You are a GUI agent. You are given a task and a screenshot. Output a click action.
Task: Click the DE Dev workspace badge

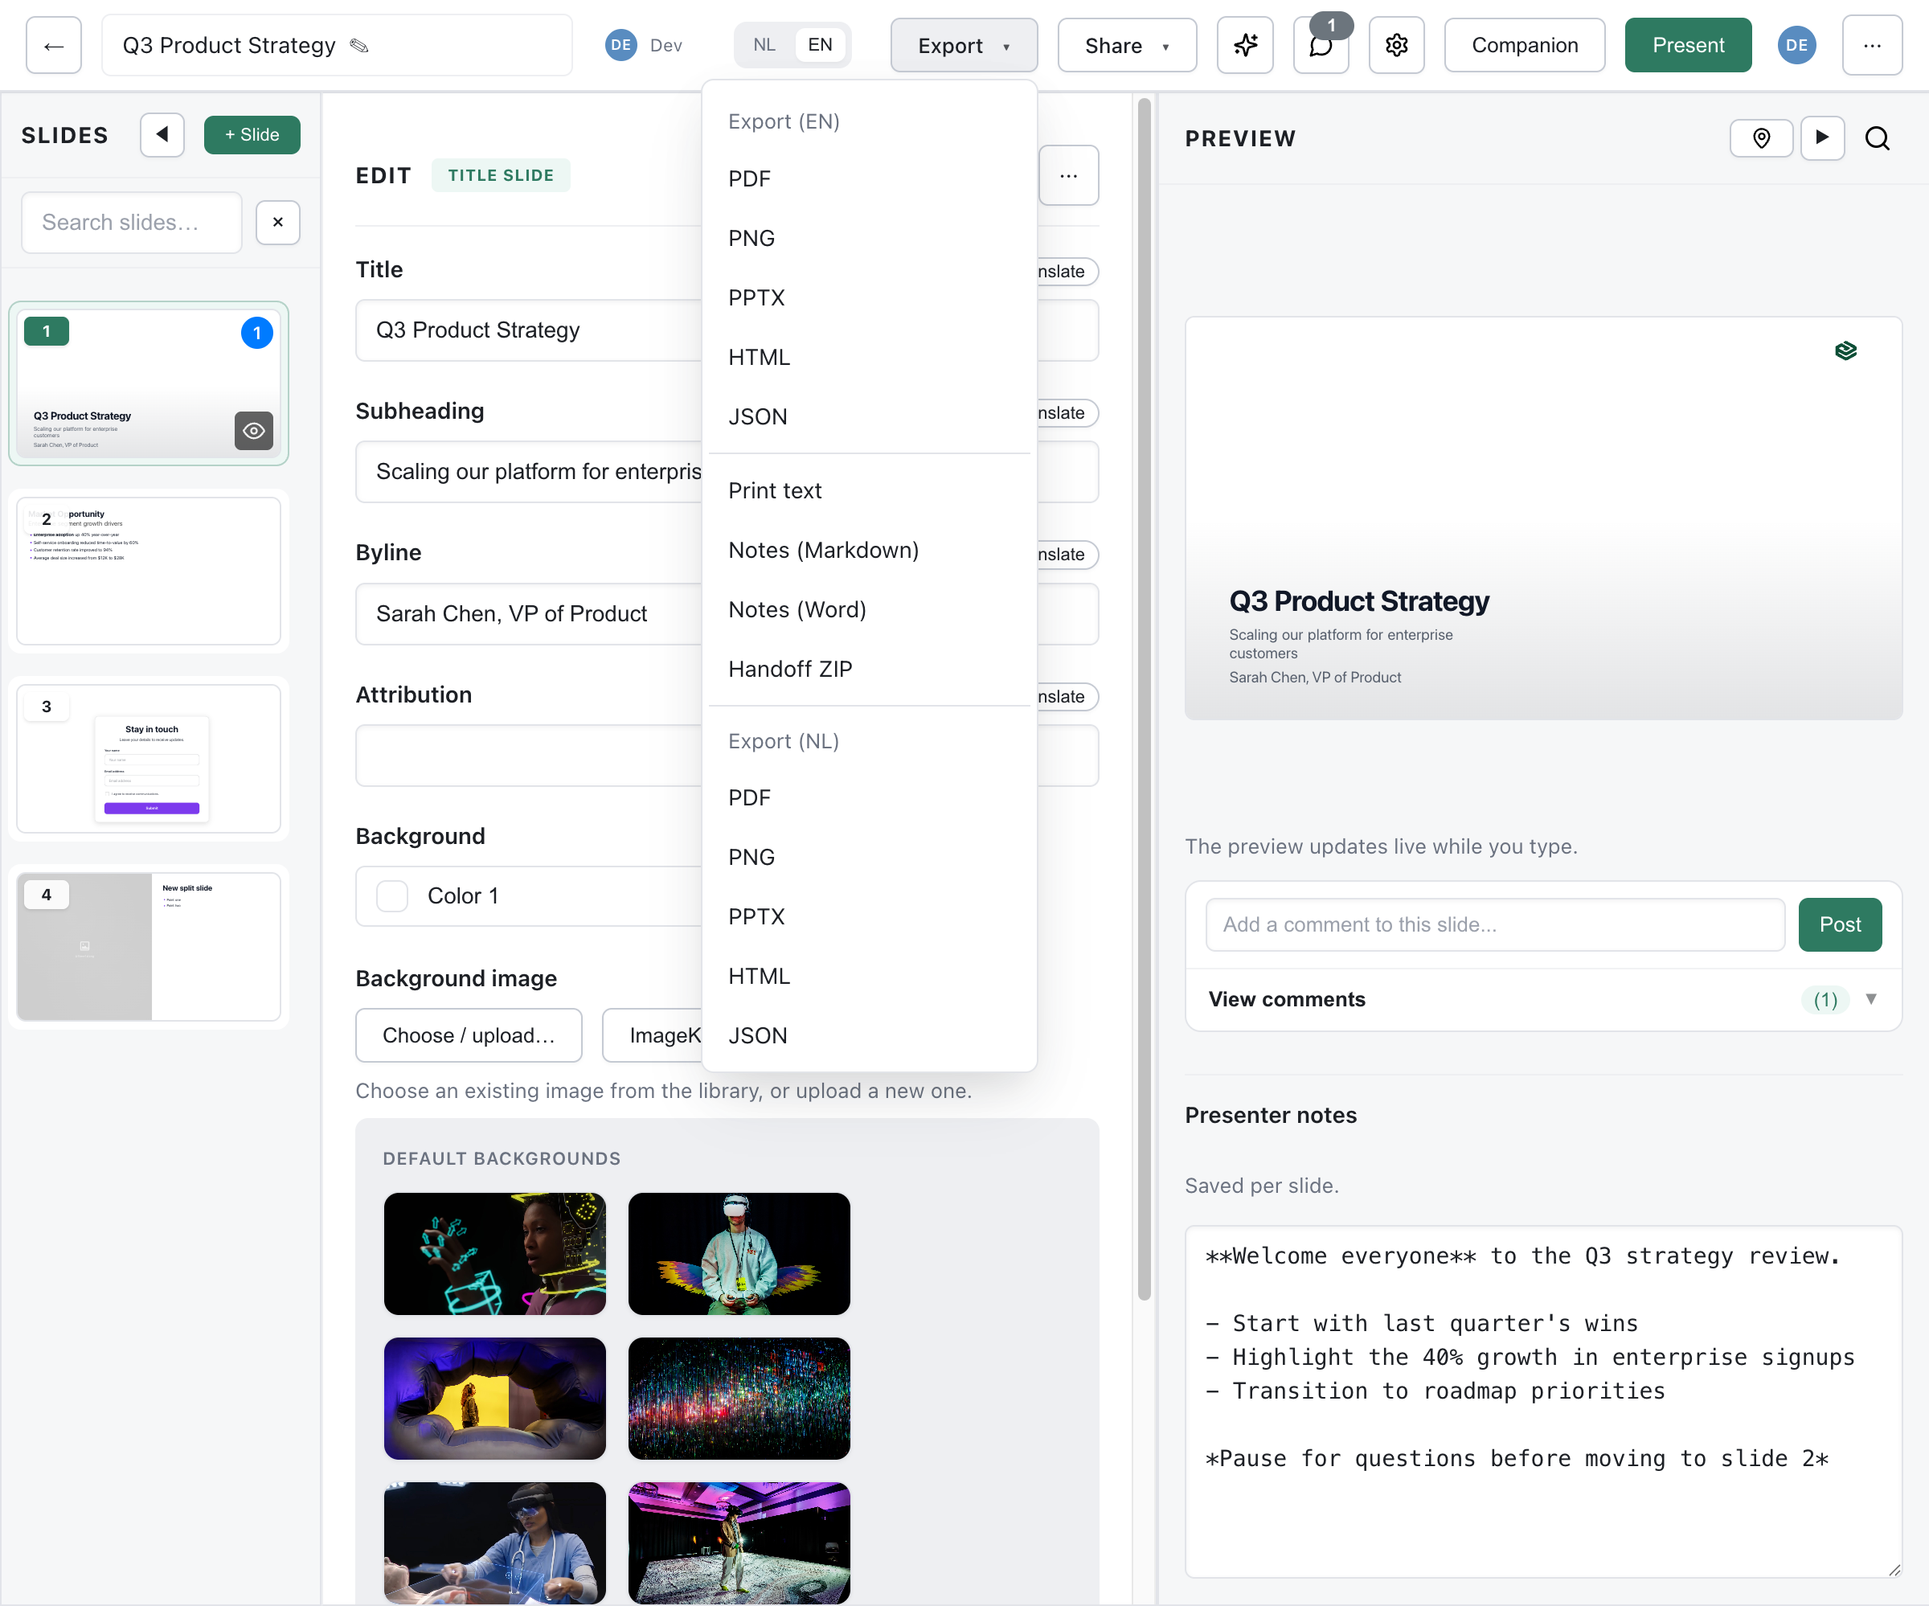tap(644, 45)
